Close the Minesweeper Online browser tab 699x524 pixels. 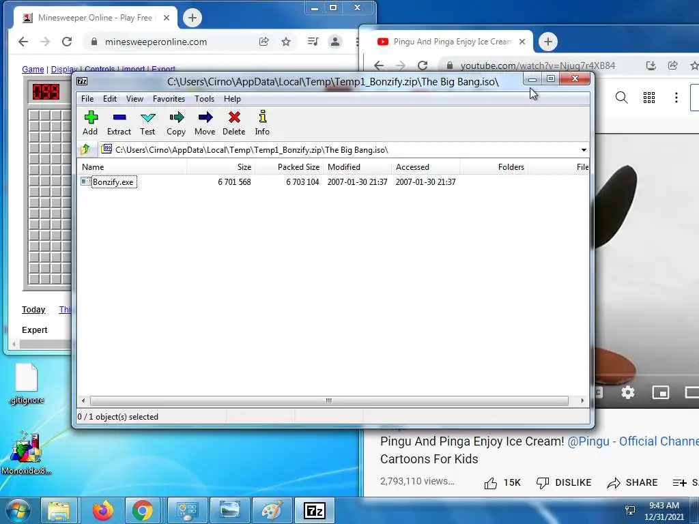click(x=167, y=18)
